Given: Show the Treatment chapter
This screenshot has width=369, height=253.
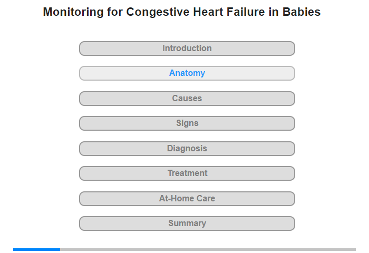Looking at the screenshot, I should pos(187,173).
